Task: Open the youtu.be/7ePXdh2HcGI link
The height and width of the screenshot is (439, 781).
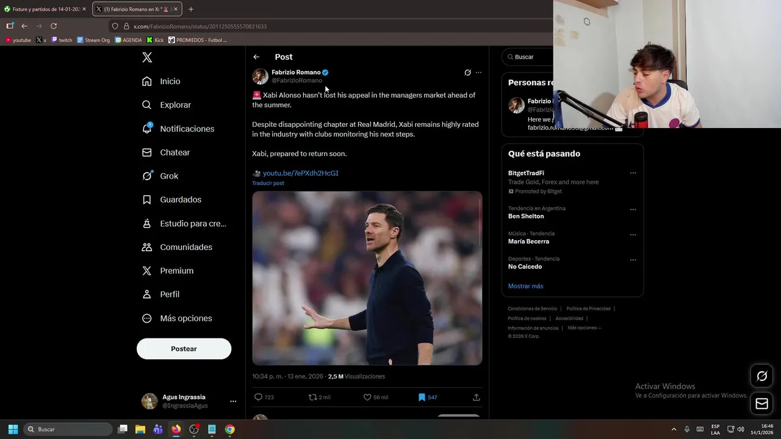Action: pos(300,173)
